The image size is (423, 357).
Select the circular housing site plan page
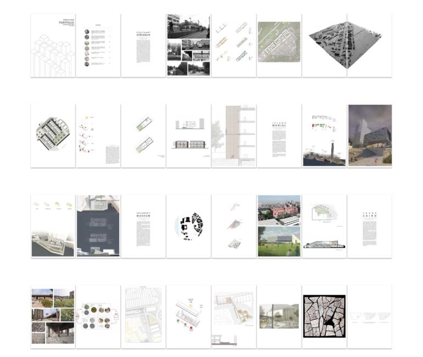53,136
